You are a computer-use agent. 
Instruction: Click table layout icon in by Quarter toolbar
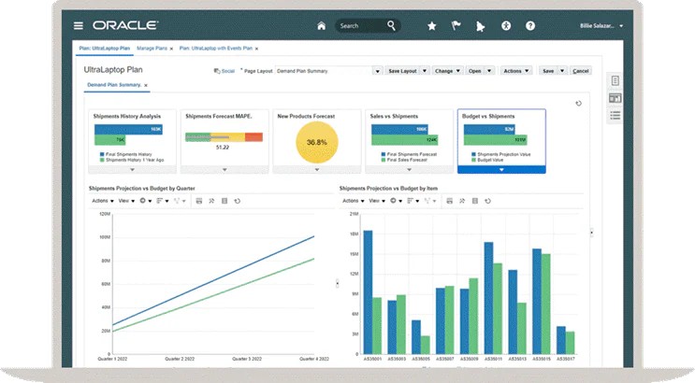click(224, 201)
